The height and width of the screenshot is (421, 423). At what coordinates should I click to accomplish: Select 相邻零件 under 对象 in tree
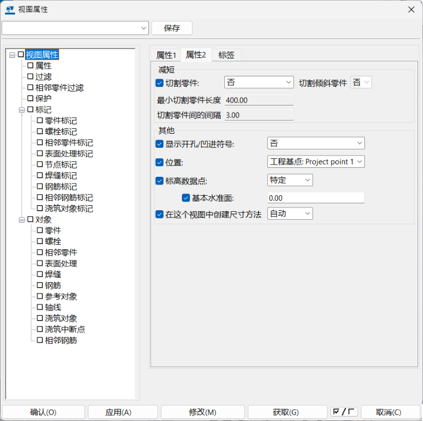[61, 252]
